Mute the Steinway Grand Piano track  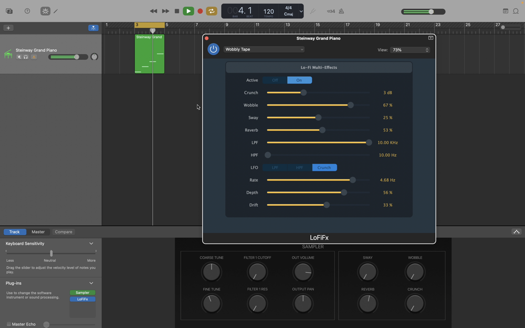tap(19, 57)
